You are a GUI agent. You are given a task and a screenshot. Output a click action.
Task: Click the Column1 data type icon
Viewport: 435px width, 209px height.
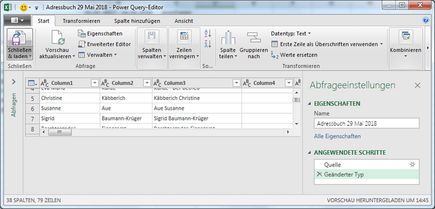[45, 83]
